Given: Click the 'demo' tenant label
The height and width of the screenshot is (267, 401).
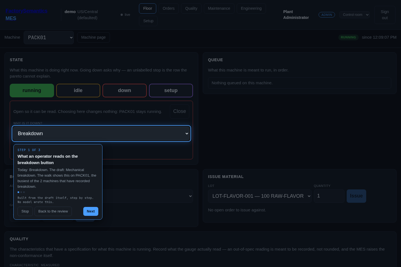Looking at the screenshot, I should [70, 12].
